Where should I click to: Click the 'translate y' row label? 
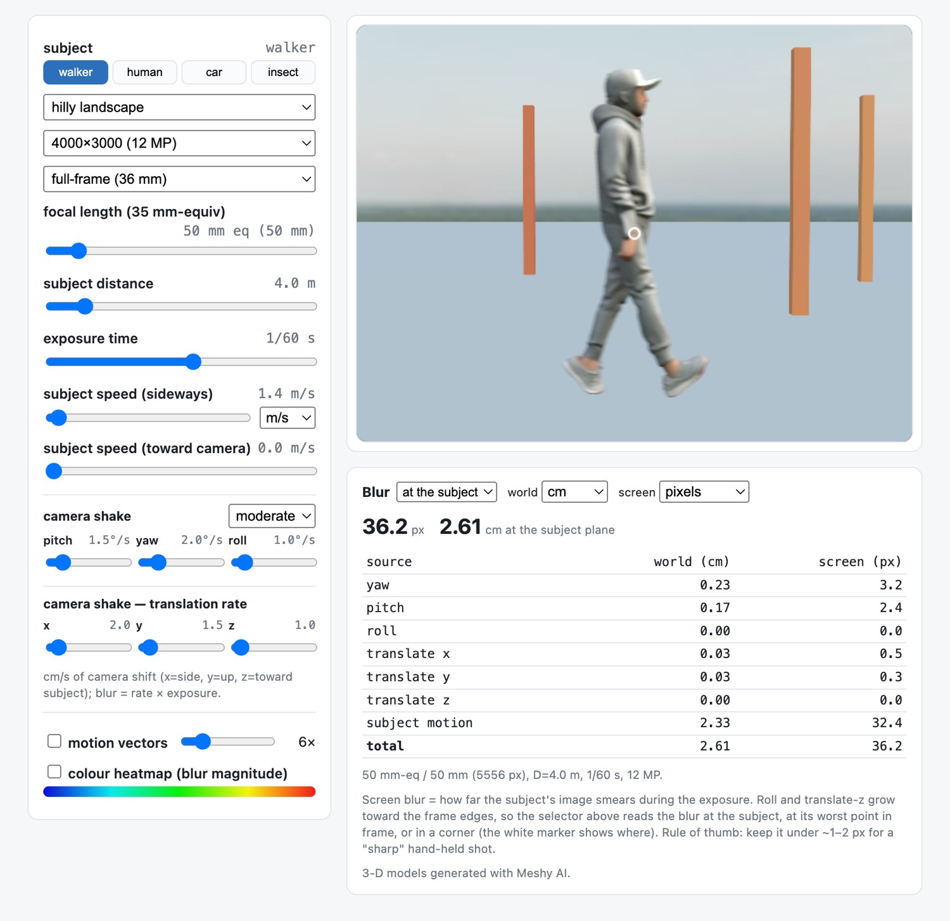(x=408, y=677)
